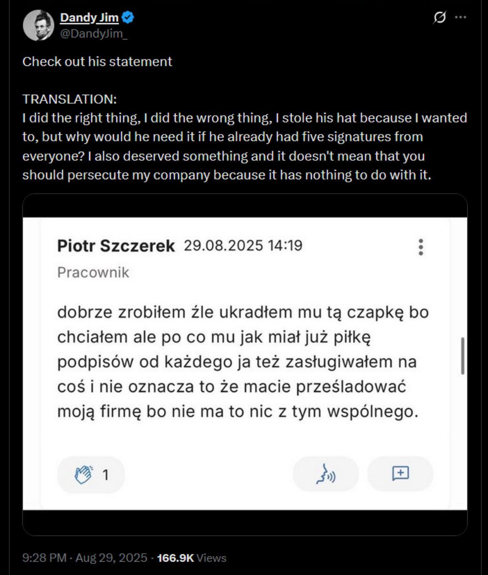The width and height of the screenshot is (488, 575).
Task: Open the Grok explain icon
Action: point(440,17)
